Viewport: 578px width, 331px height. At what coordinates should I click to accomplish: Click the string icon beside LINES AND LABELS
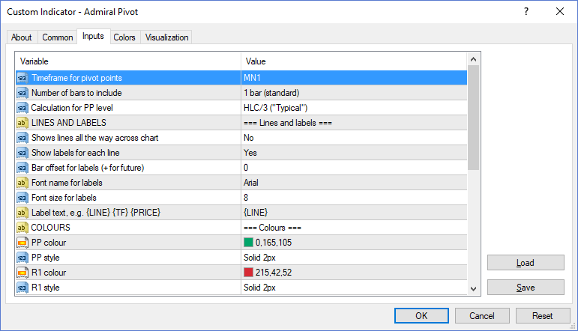pyautogui.click(x=22, y=123)
